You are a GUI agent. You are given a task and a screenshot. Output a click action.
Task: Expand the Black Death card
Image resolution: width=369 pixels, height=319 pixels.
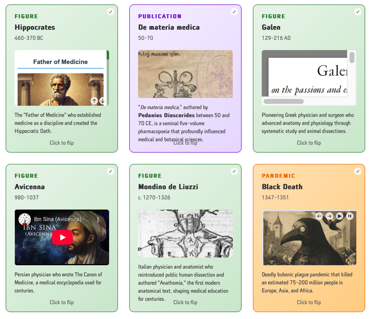pyautogui.click(x=358, y=171)
